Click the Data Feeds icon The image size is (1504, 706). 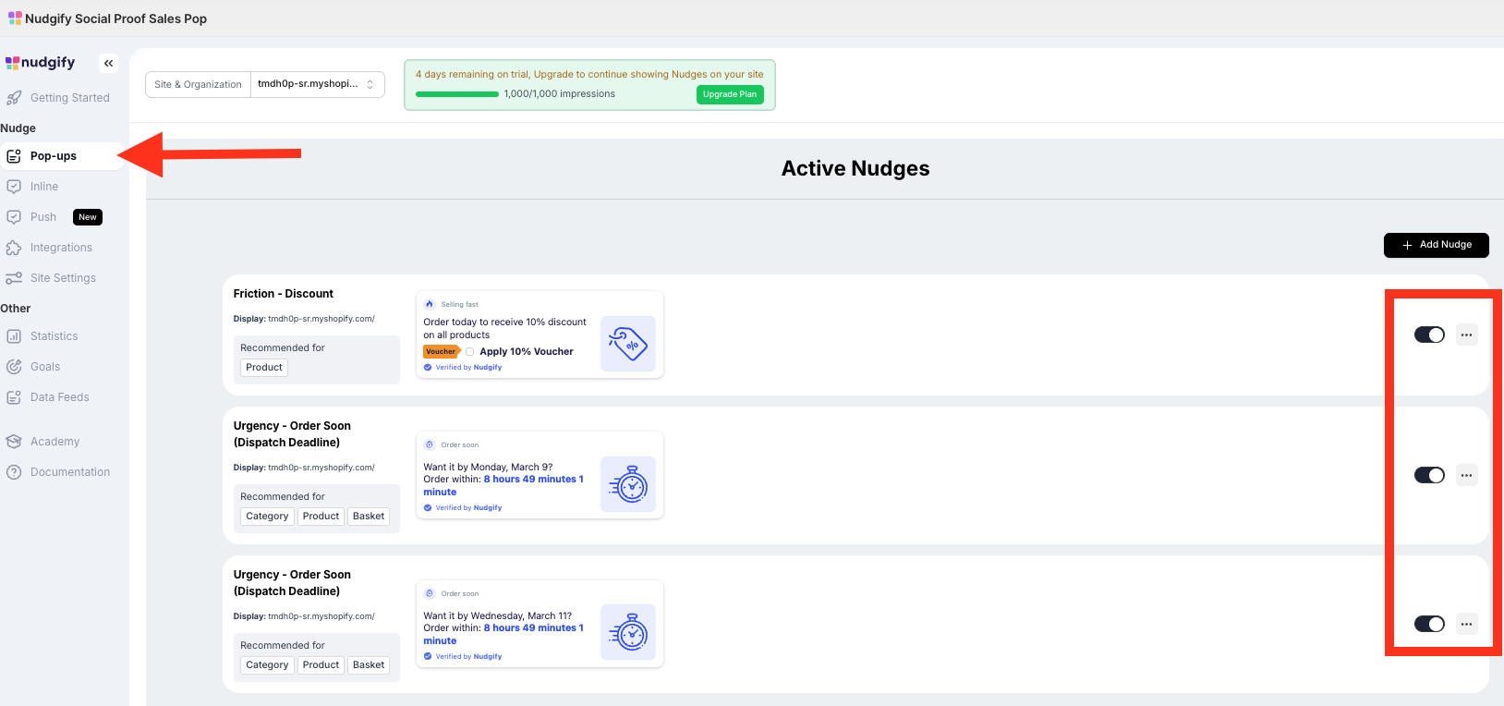(x=14, y=397)
